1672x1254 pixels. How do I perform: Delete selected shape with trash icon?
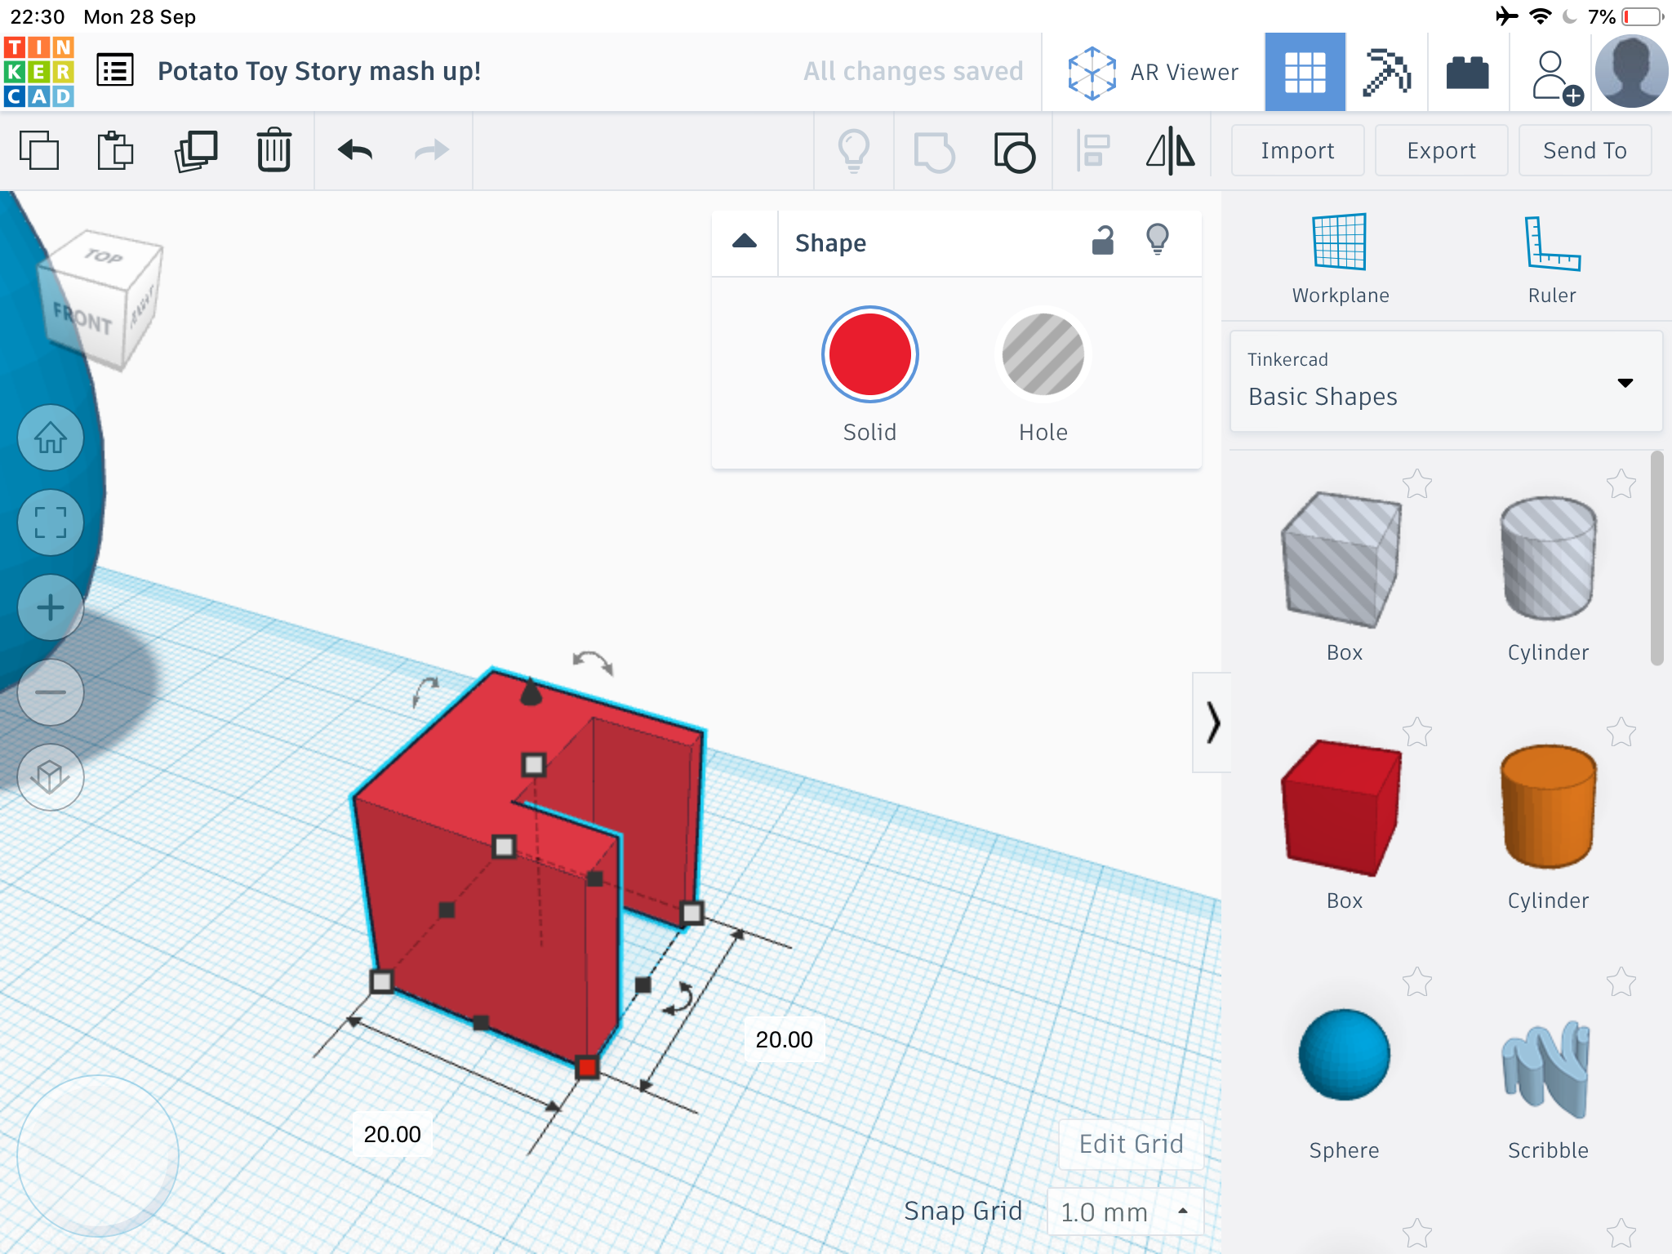[x=274, y=149]
